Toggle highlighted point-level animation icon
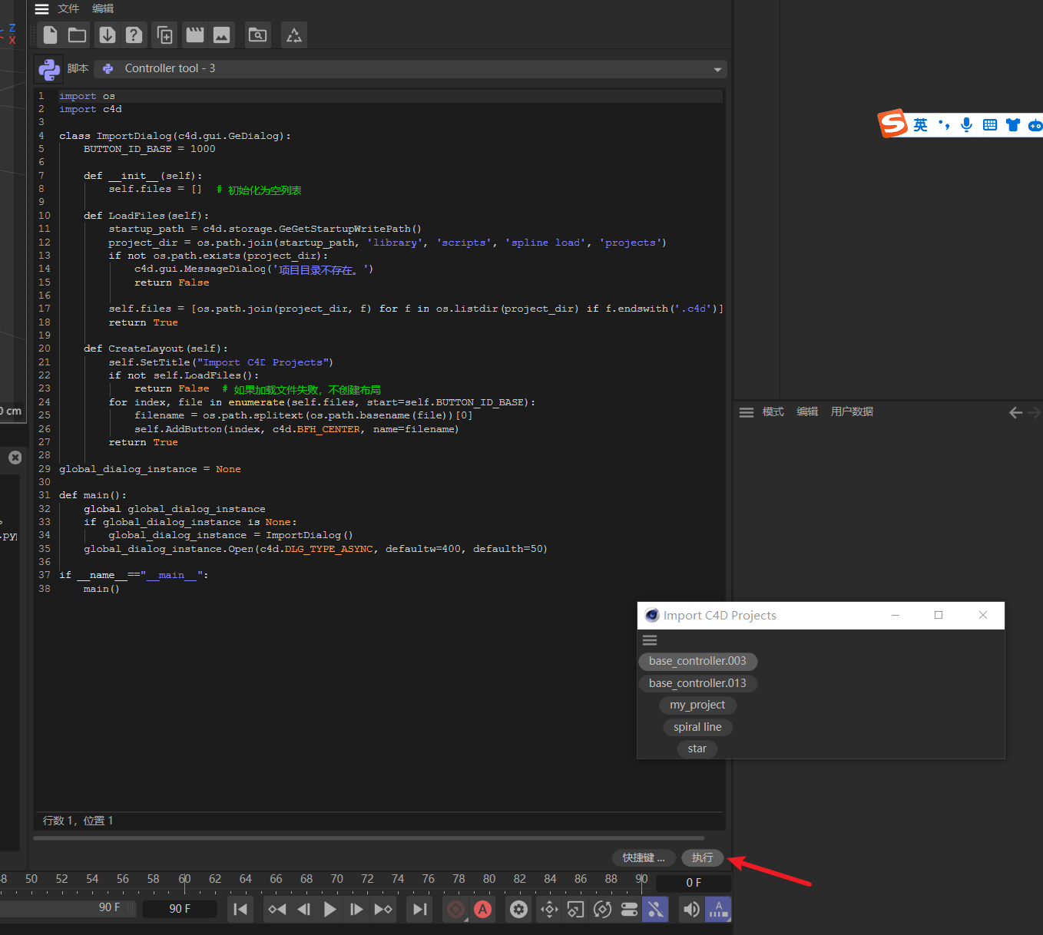This screenshot has width=1043, height=935. click(655, 910)
